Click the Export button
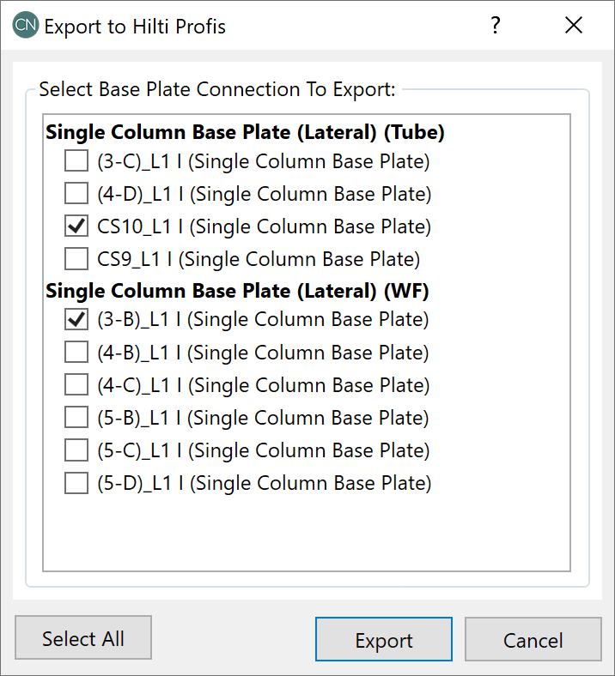615x676 pixels. point(384,640)
